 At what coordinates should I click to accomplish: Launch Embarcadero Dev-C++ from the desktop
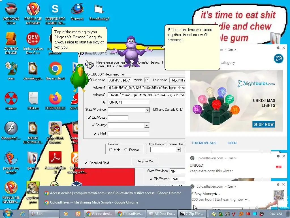click(33, 43)
